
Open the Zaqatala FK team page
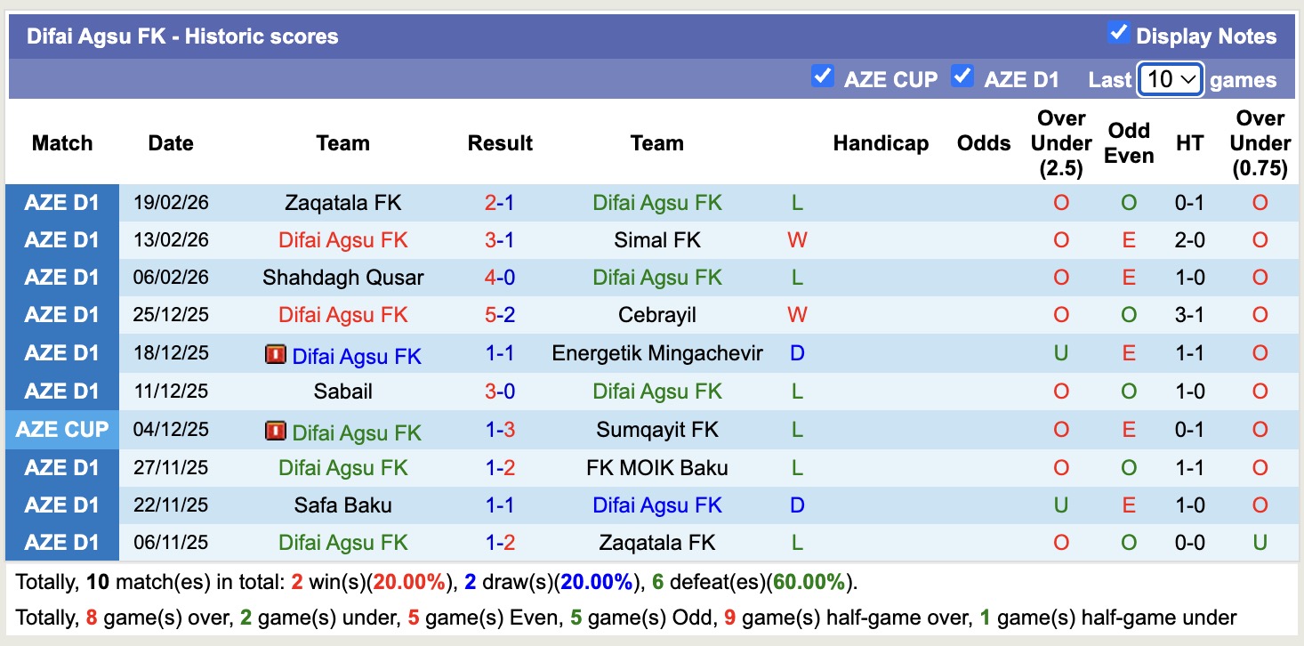[342, 202]
